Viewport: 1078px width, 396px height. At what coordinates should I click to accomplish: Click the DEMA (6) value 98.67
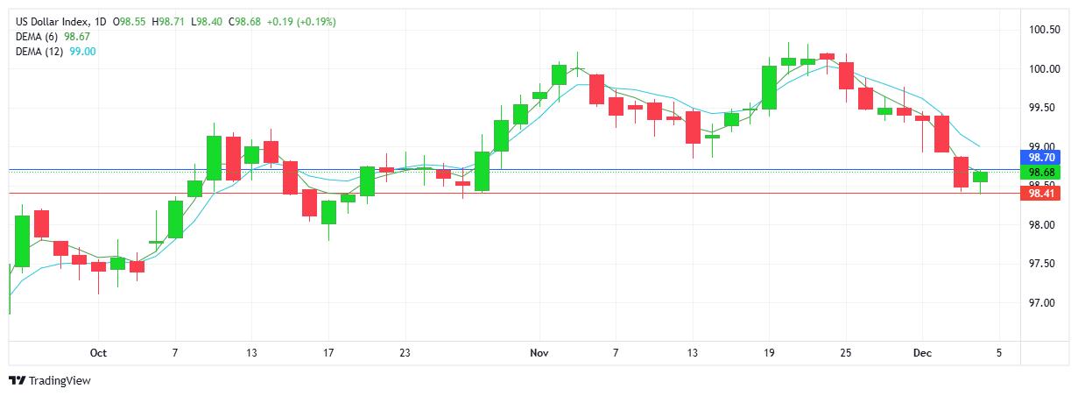pyautogui.click(x=77, y=36)
